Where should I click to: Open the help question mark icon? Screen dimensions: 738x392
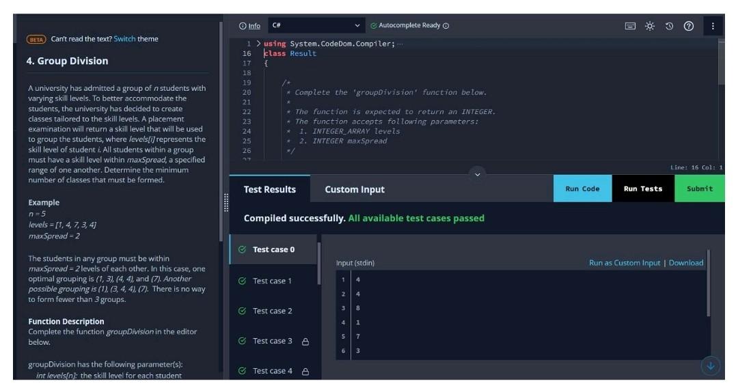(x=689, y=26)
